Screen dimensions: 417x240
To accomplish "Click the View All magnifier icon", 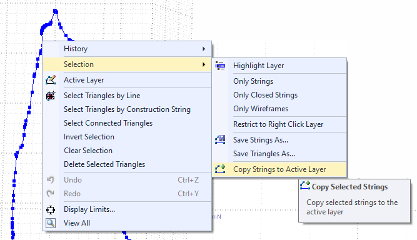I will coord(51,223).
